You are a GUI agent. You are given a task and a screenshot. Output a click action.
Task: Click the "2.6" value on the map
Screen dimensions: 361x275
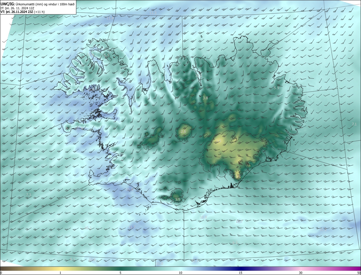pyautogui.click(x=183, y=132)
